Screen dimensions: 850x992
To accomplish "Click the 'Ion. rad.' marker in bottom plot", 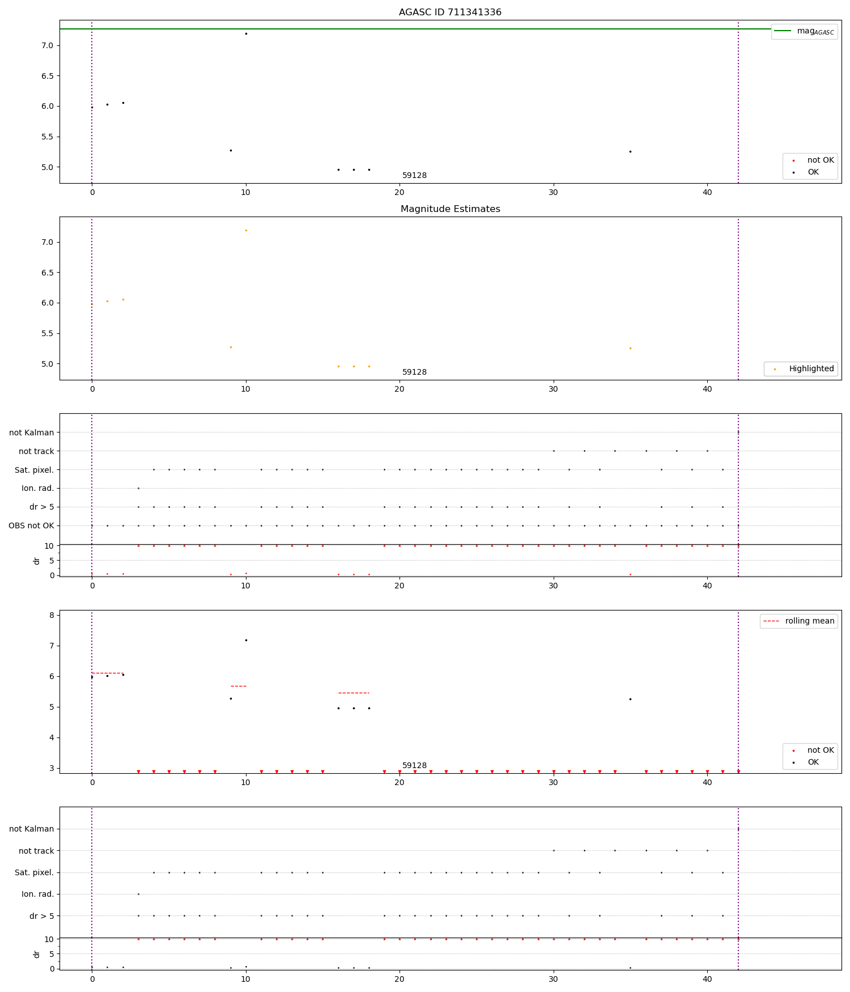I will click(x=138, y=894).
